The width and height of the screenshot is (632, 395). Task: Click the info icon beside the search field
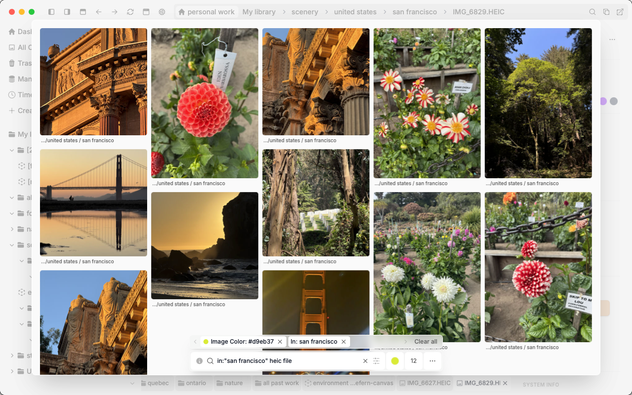(200, 361)
